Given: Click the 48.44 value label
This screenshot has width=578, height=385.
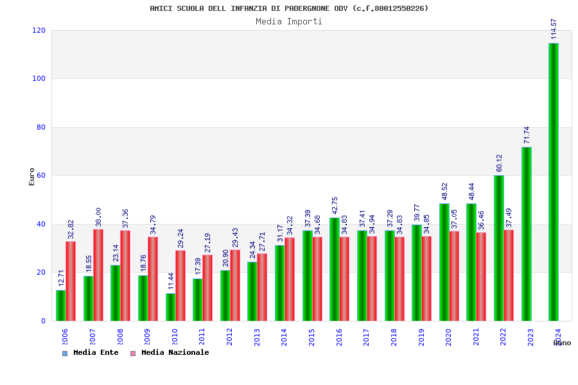Looking at the screenshot, I should 471,192.
